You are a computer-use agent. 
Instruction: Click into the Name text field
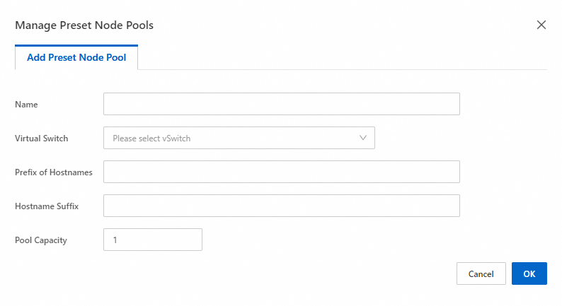[281, 104]
